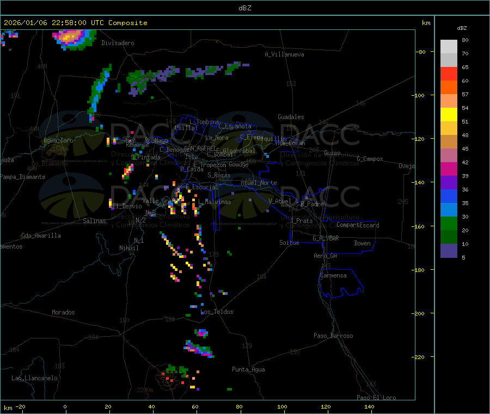Select the 'A_Villanueva' place label
Viewport: 490px width, 414px height.
tap(284, 54)
